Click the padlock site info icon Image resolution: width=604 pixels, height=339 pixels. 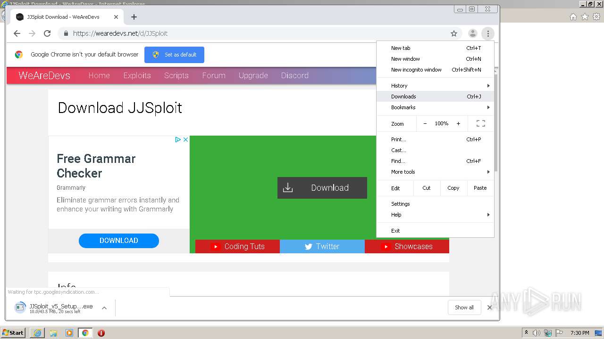tap(66, 33)
